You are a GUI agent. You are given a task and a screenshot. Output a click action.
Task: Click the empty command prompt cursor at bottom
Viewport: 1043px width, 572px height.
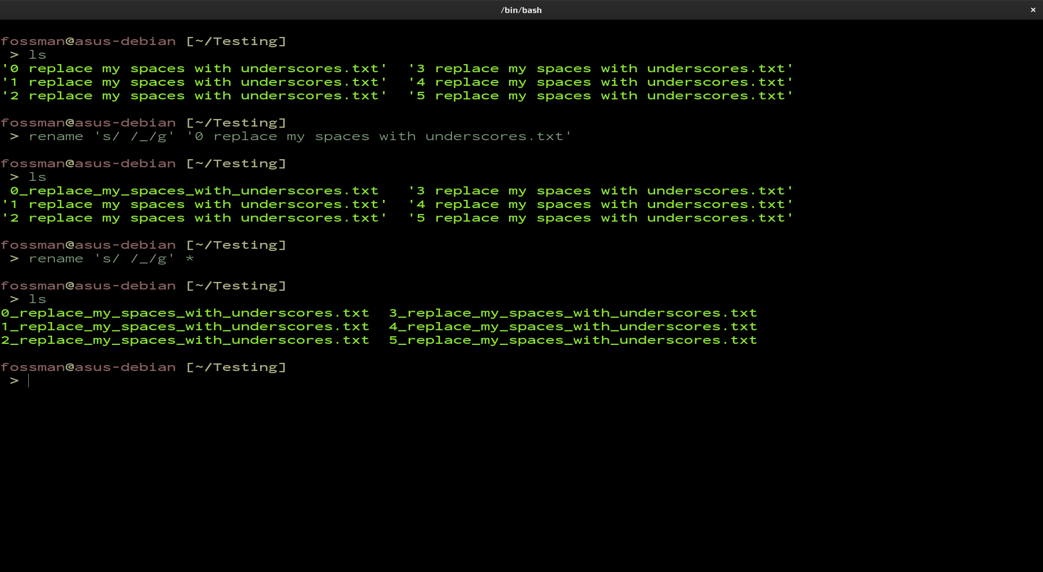29,381
